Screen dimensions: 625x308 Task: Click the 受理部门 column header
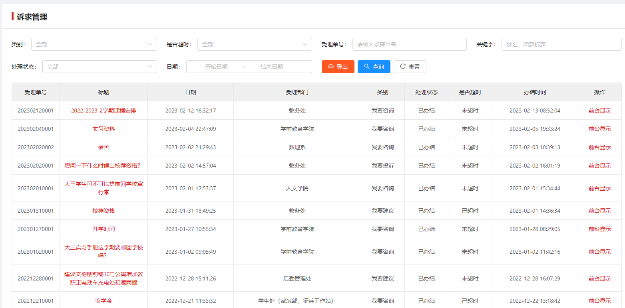tap(297, 92)
